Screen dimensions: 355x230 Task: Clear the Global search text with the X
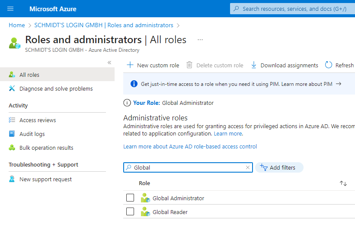[x=248, y=167]
